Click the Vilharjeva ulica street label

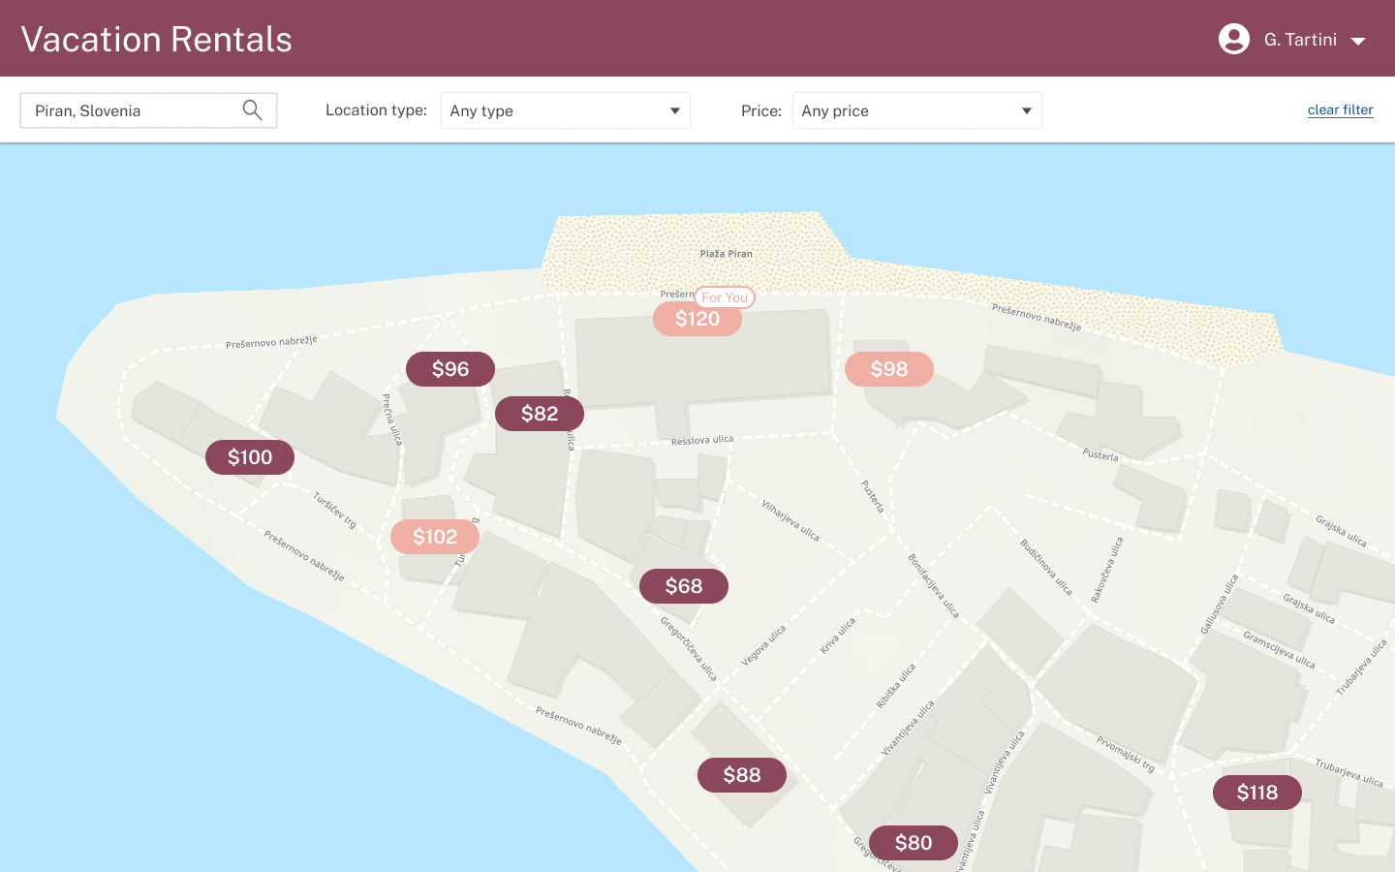point(790,520)
